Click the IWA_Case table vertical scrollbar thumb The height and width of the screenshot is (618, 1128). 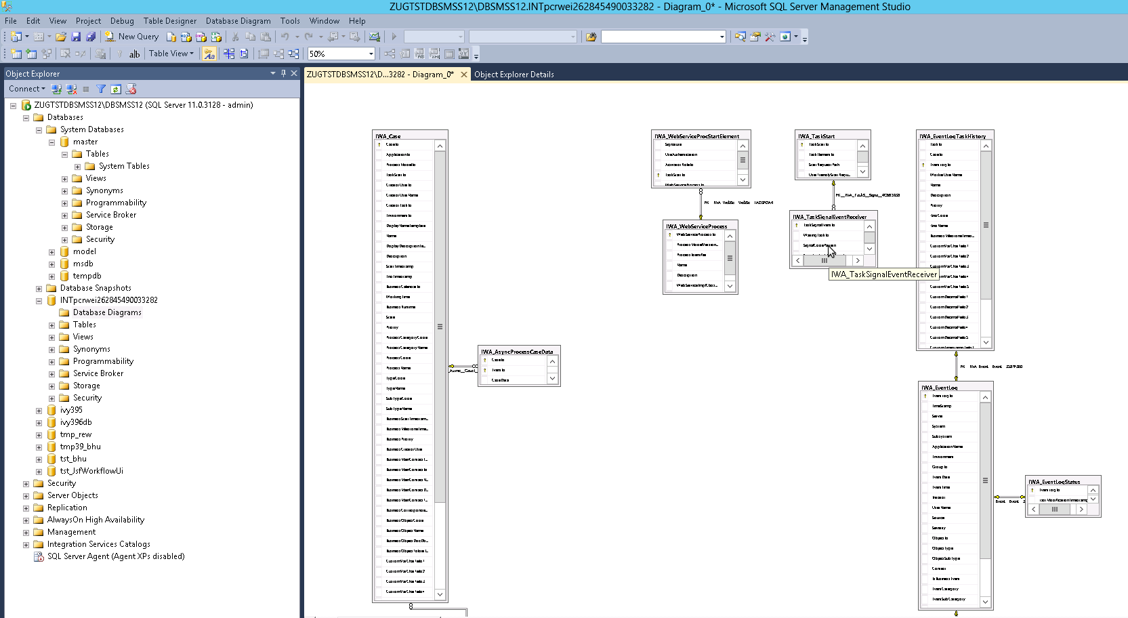pyautogui.click(x=440, y=327)
